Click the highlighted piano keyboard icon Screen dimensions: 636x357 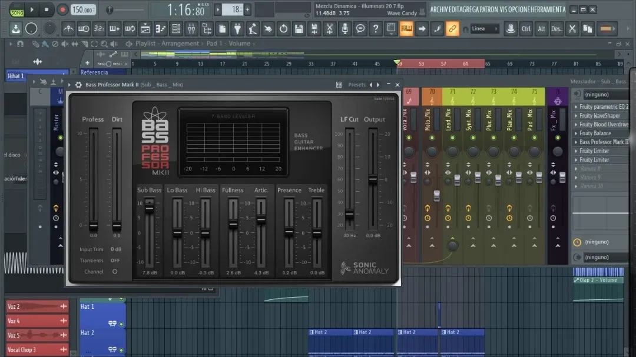pos(406,28)
